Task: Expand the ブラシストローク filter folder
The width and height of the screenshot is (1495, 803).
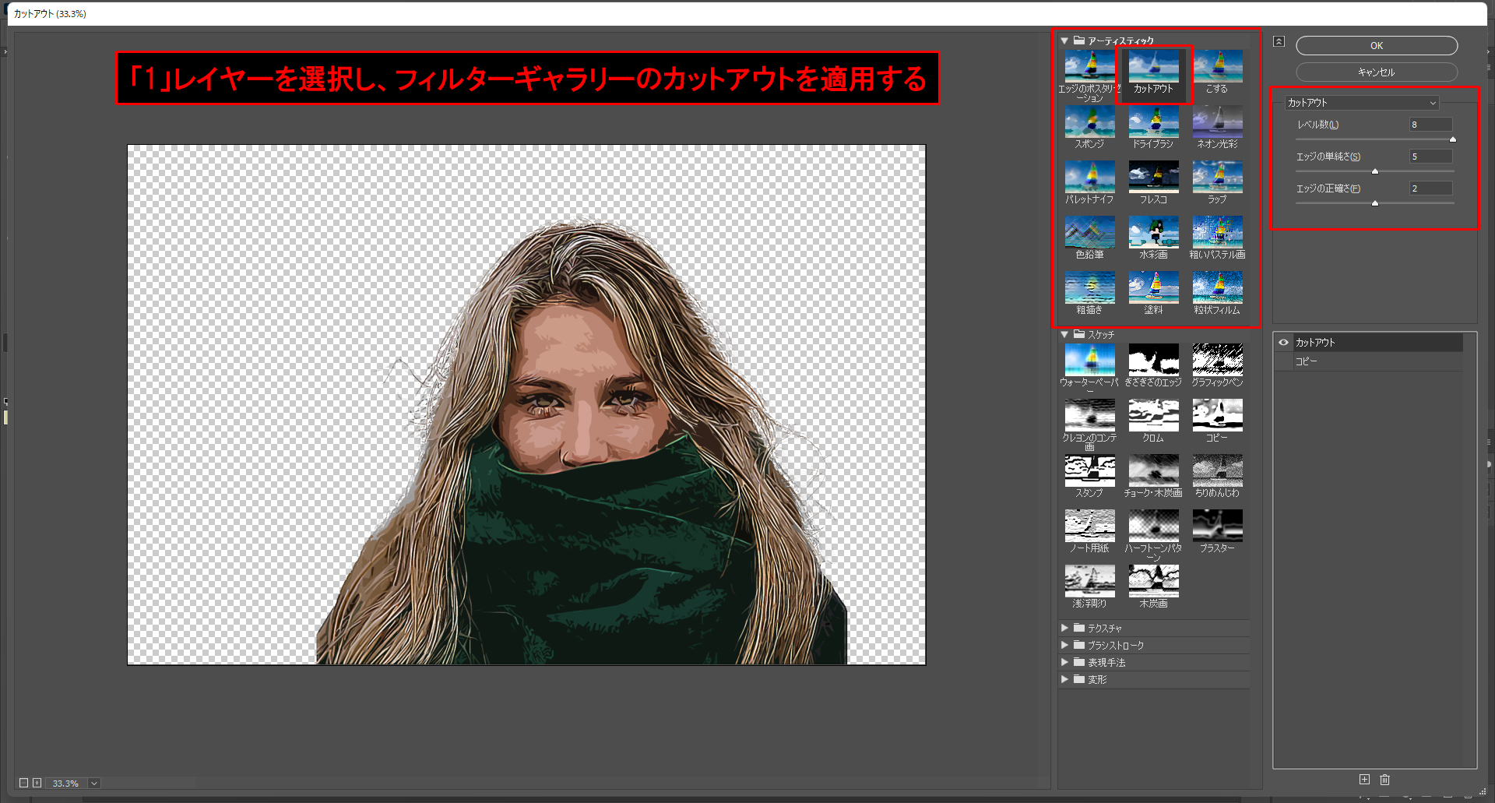Action: pyautogui.click(x=1064, y=645)
